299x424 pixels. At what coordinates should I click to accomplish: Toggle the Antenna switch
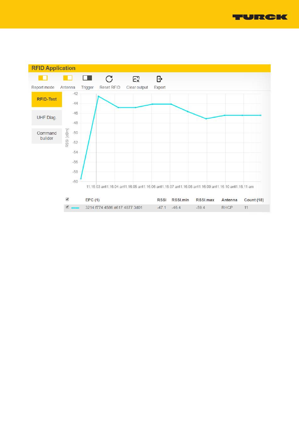(68, 78)
